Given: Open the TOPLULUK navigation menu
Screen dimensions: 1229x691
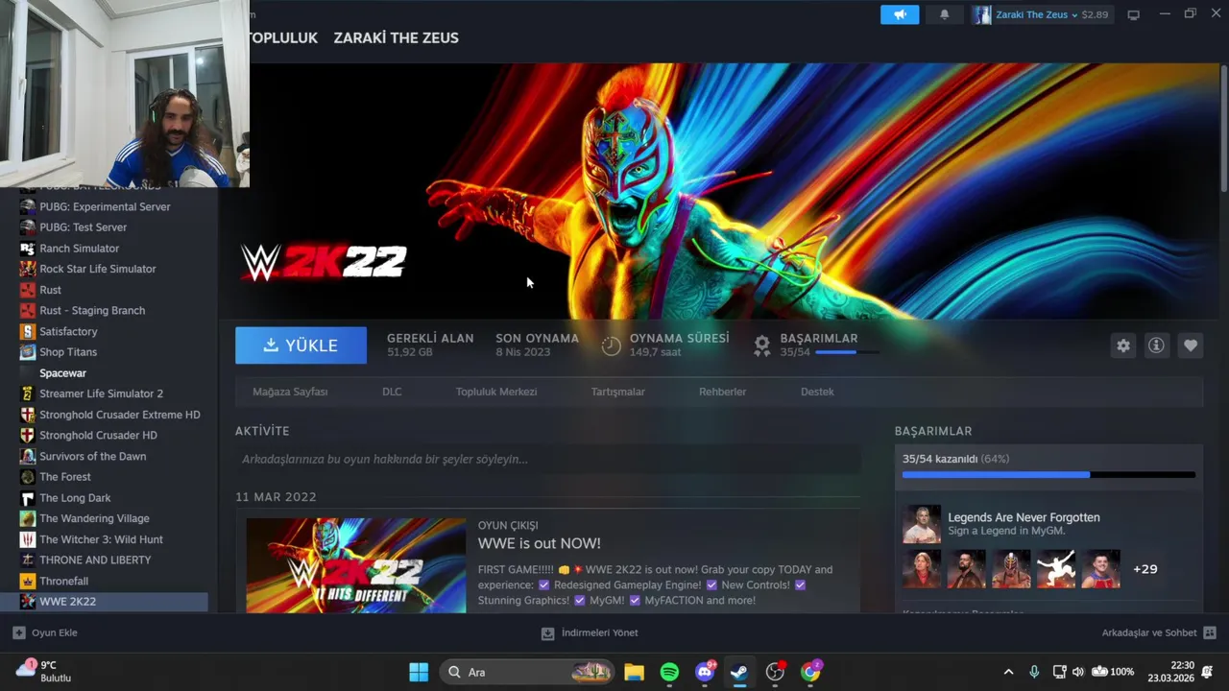Looking at the screenshot, I should coord(282,37).
